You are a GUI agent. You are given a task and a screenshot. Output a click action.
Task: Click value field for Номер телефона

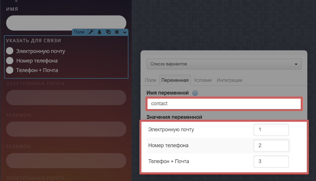tap(271, 146)
